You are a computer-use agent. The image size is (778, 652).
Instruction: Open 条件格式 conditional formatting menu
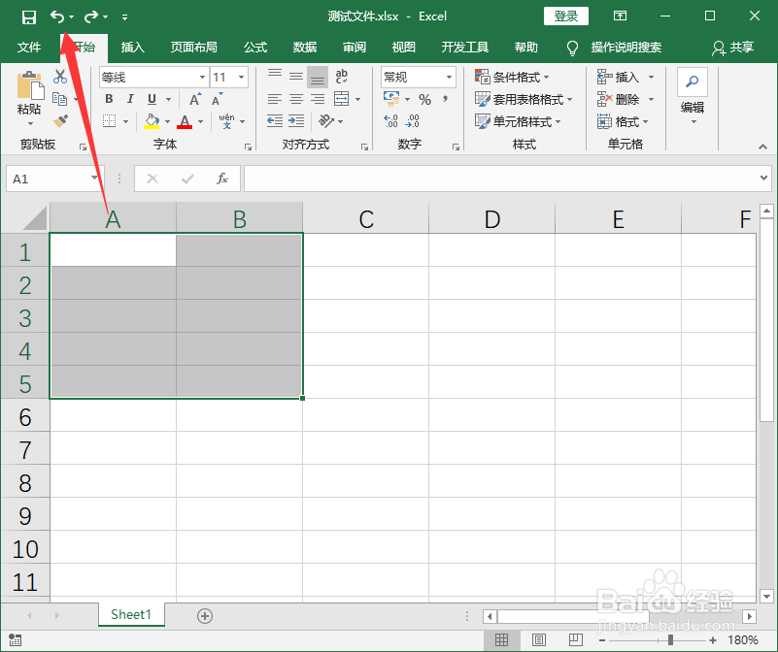coord(512,78)
